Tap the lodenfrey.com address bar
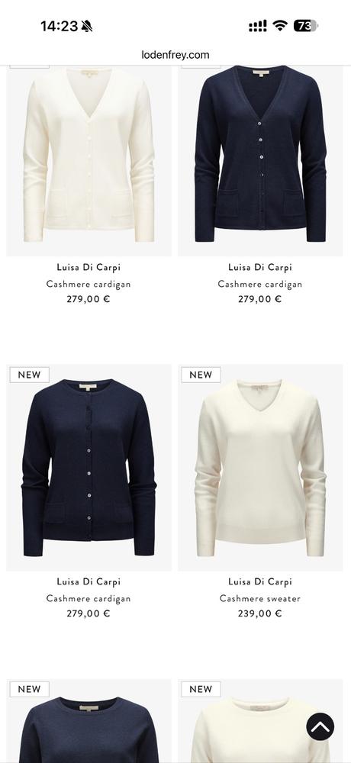Screen dimensions: 351x763 coord(175,54)
